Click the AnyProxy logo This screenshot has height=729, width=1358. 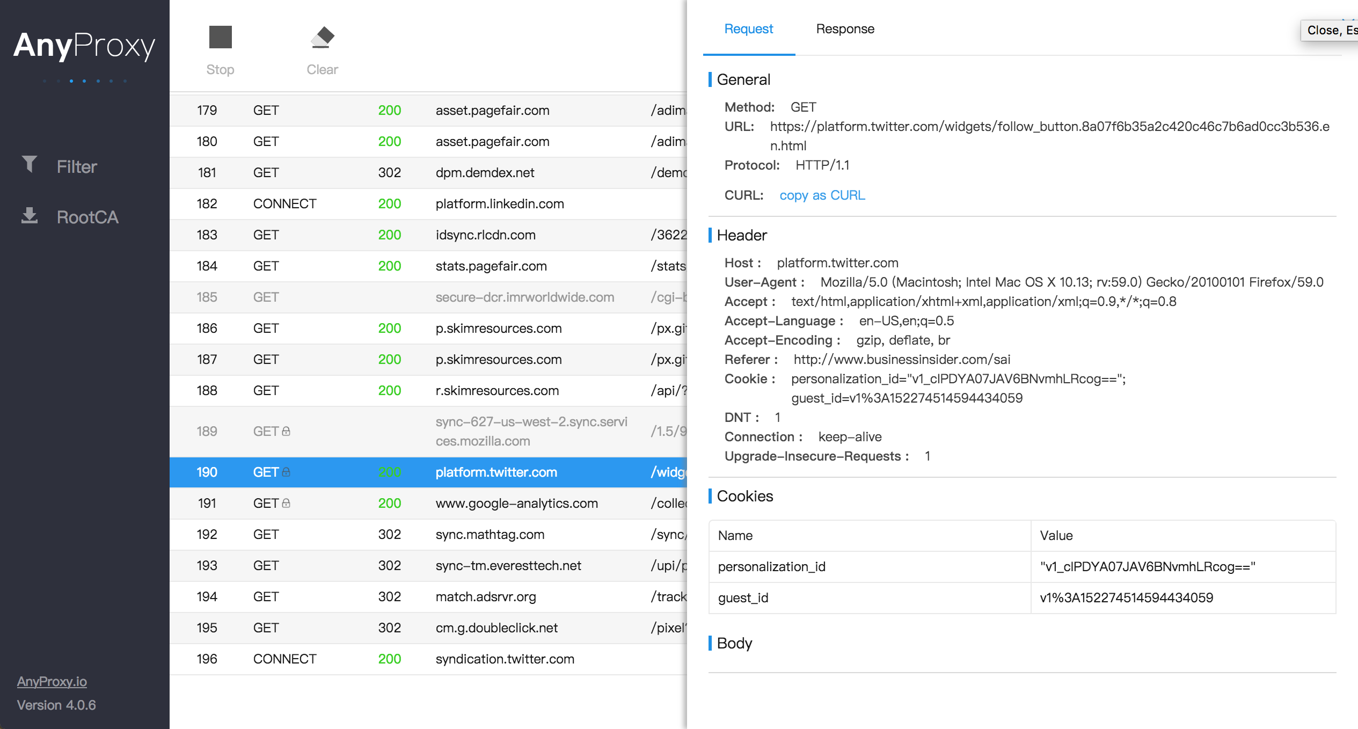click(84, 47)
